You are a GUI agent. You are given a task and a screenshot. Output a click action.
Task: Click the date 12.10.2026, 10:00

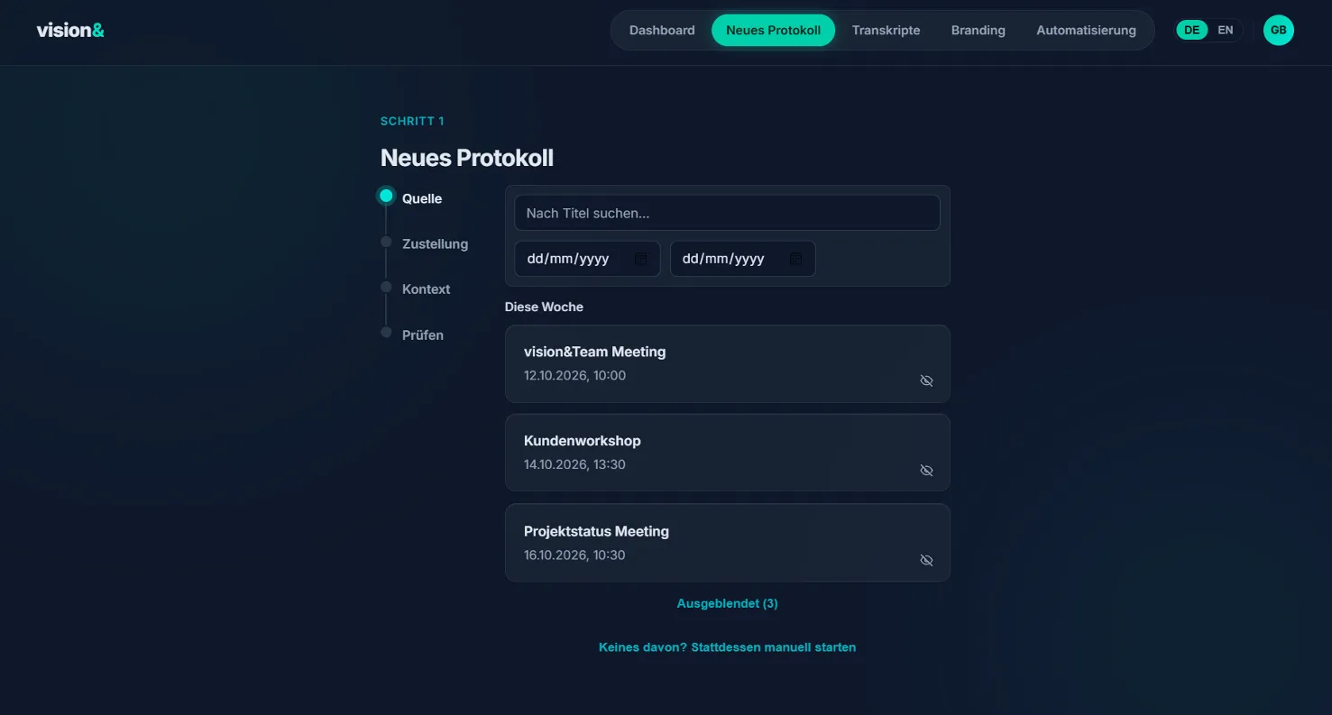click(x=574, y=375)
